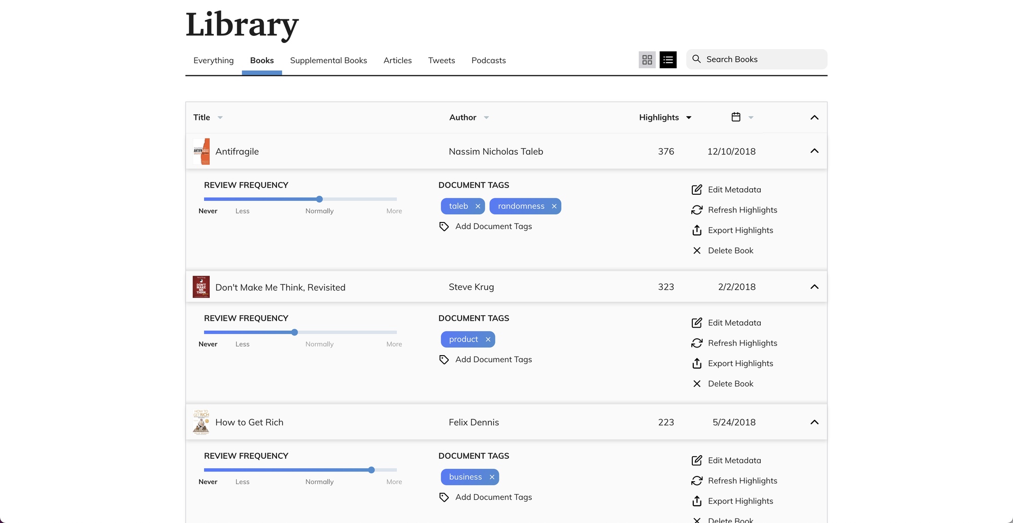The image size is (1013, 523).
Task: Switch to Tweets tab
Action: [442, 60]
